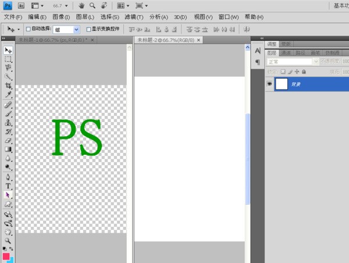Viewport: 349px width, 263px height.
Task: Toggle lock image pixels
Action: (x=290, y=72)
